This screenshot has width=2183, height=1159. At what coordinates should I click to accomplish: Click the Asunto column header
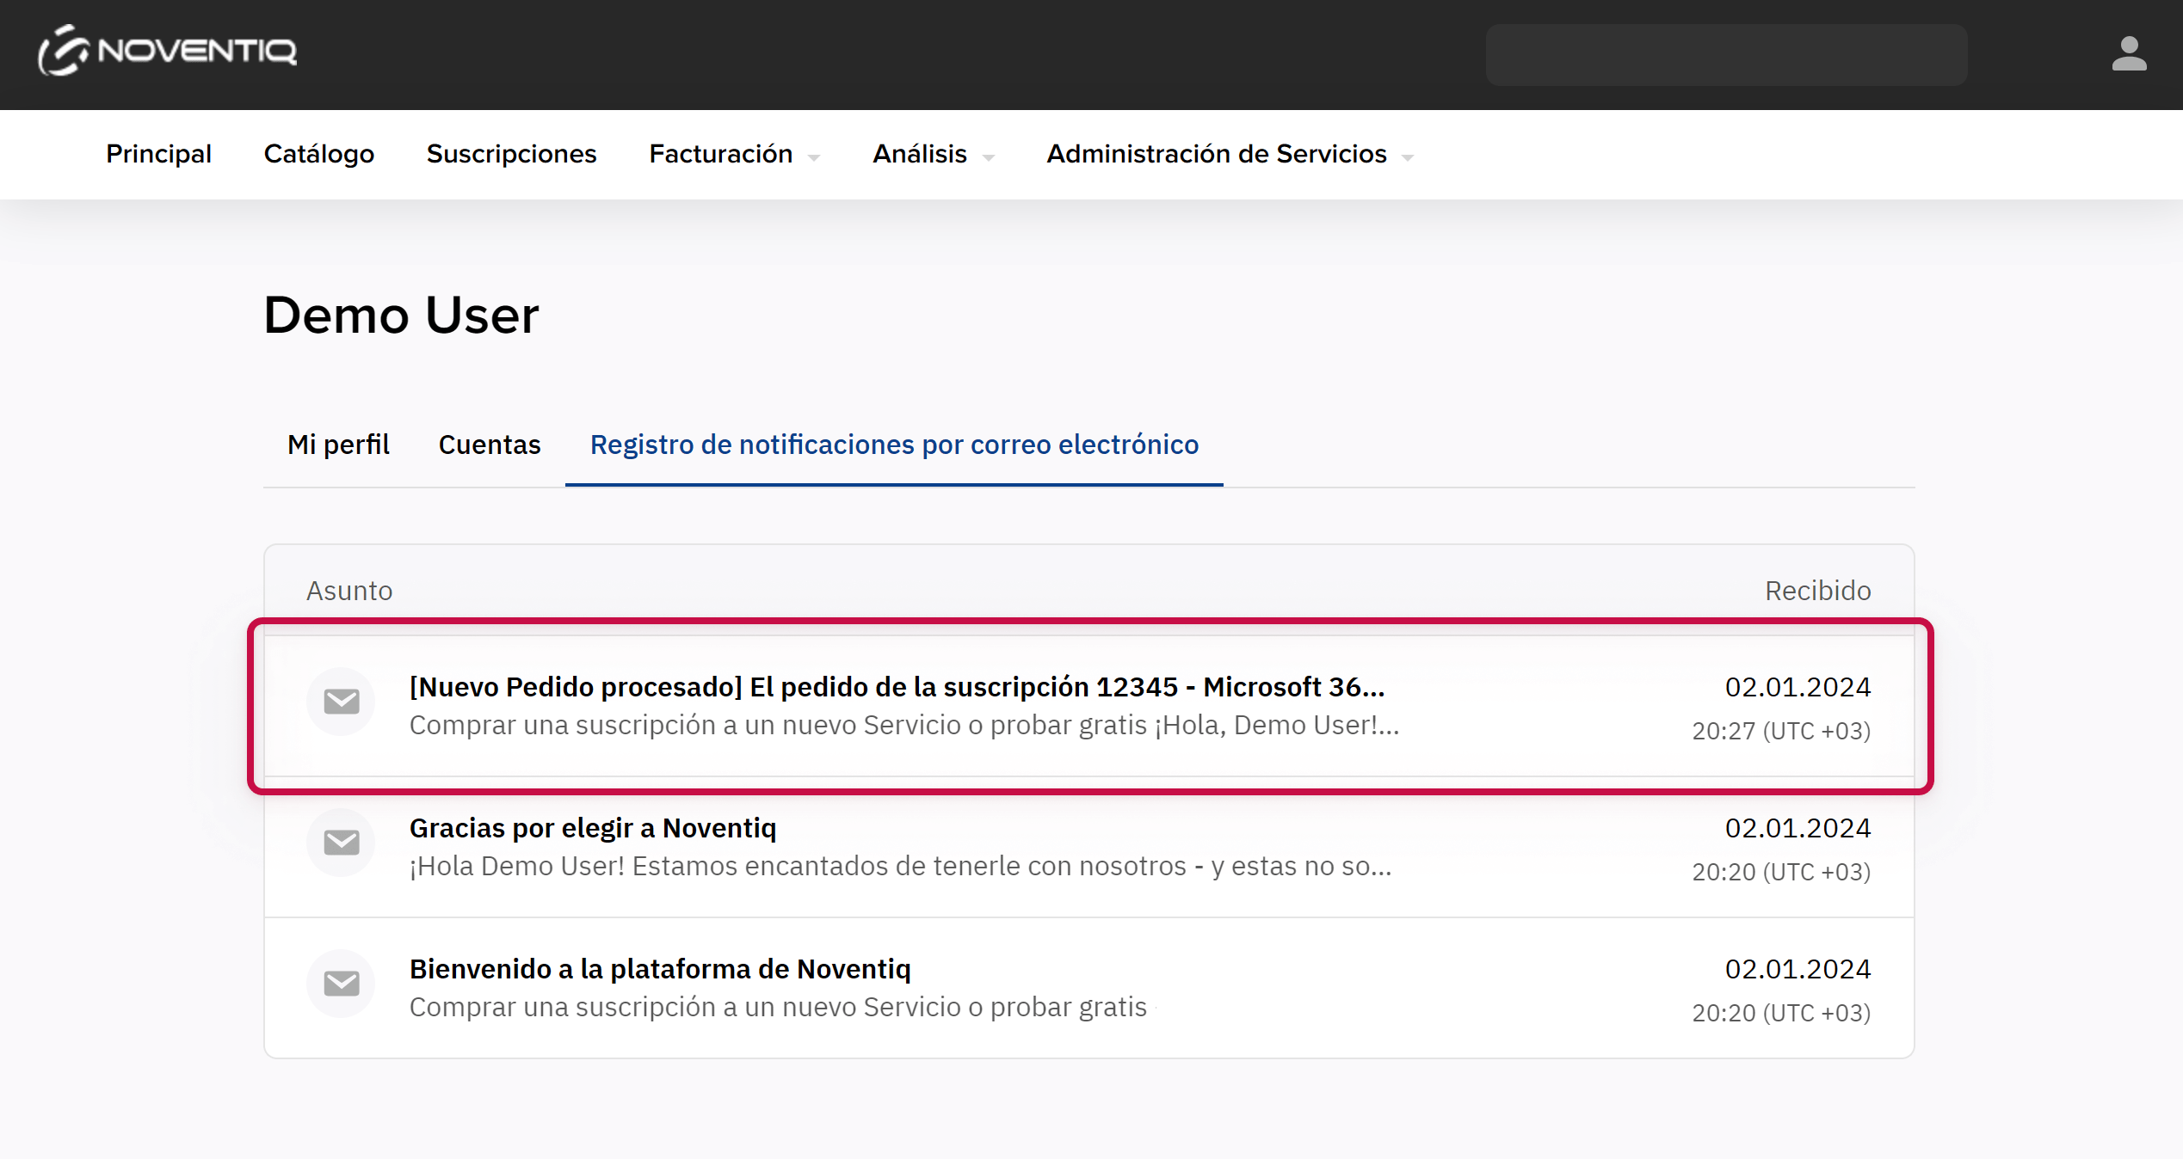(x=349, y=591)
